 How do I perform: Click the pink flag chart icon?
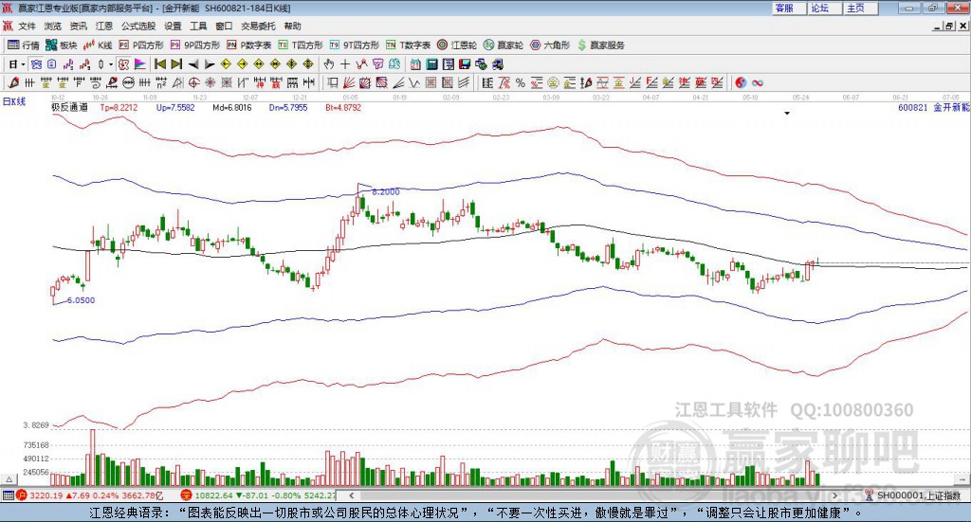(140, 64)
